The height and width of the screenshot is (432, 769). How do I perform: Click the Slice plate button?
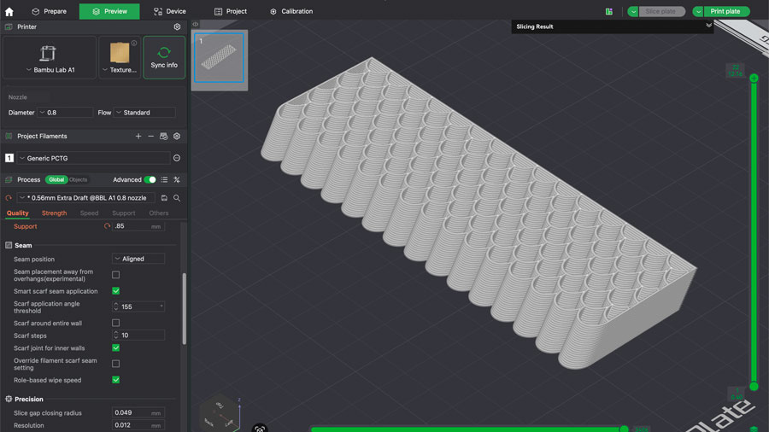tap(661, 11)
